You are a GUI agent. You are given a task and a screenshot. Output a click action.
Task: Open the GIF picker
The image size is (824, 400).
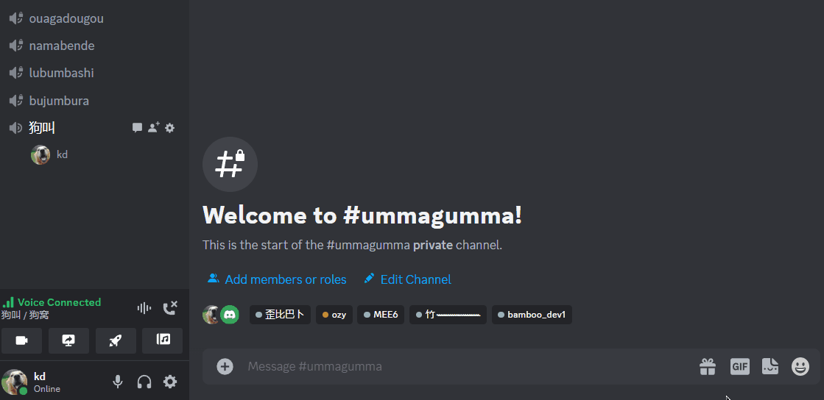point(739,366)
